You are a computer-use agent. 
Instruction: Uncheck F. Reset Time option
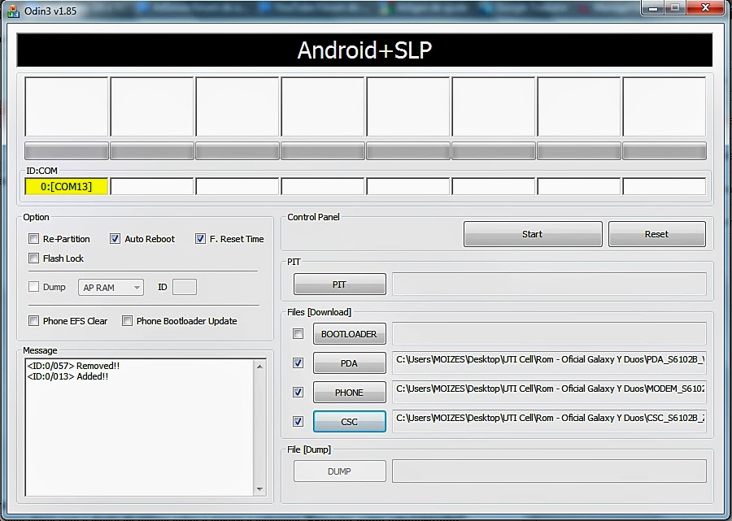(200, 239)
